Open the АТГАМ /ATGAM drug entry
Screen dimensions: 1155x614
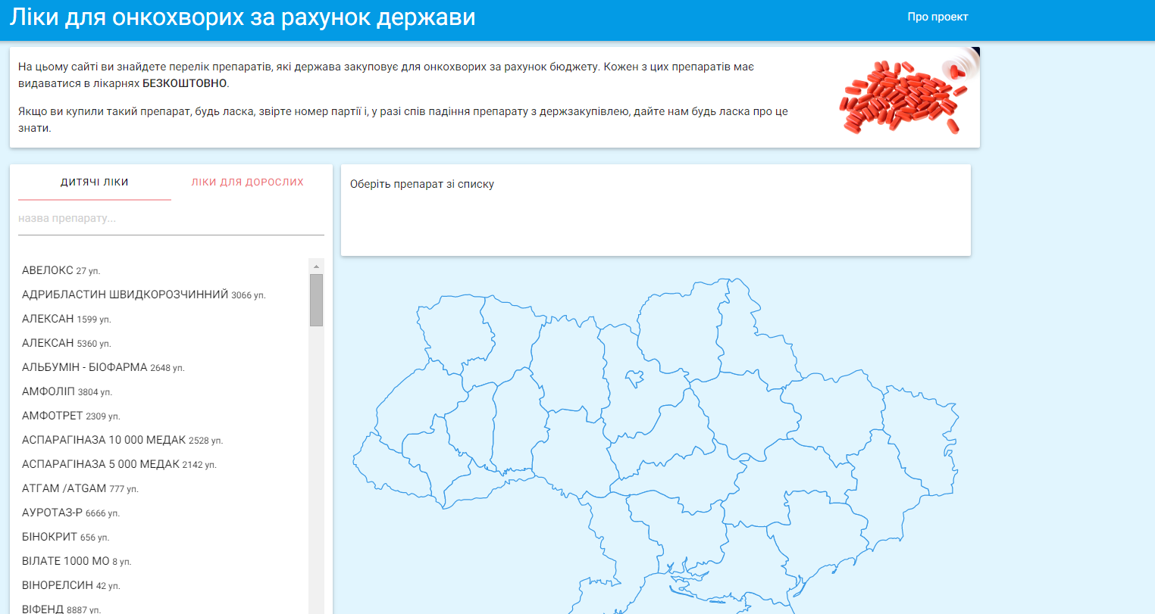[80, 488]
